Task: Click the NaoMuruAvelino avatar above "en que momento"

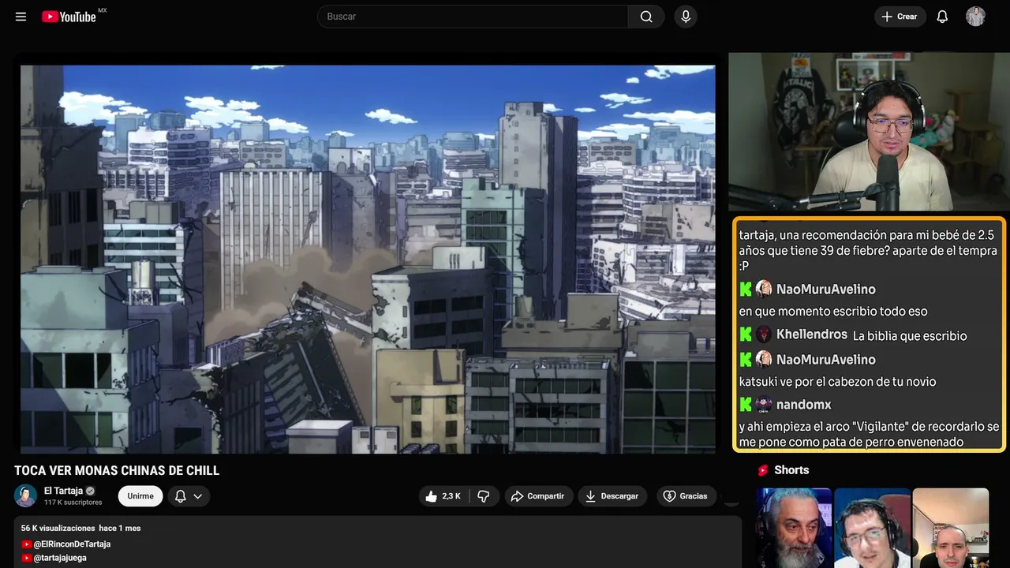Action: (x=764, y=290)
